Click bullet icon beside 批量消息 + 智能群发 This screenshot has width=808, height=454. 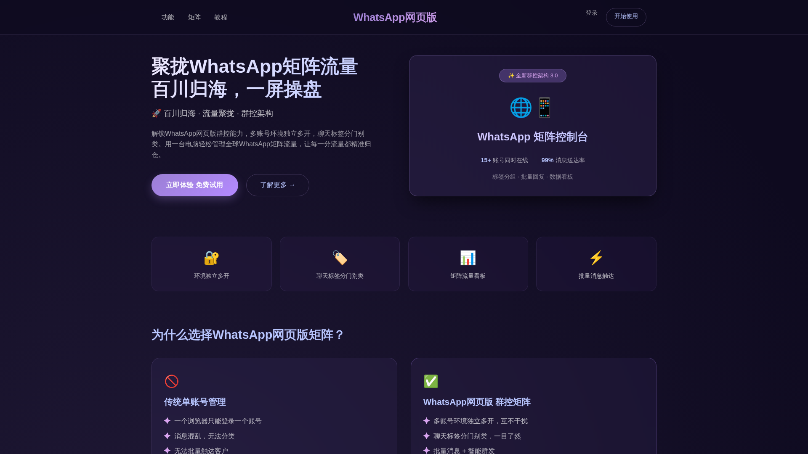click(426, 450)
